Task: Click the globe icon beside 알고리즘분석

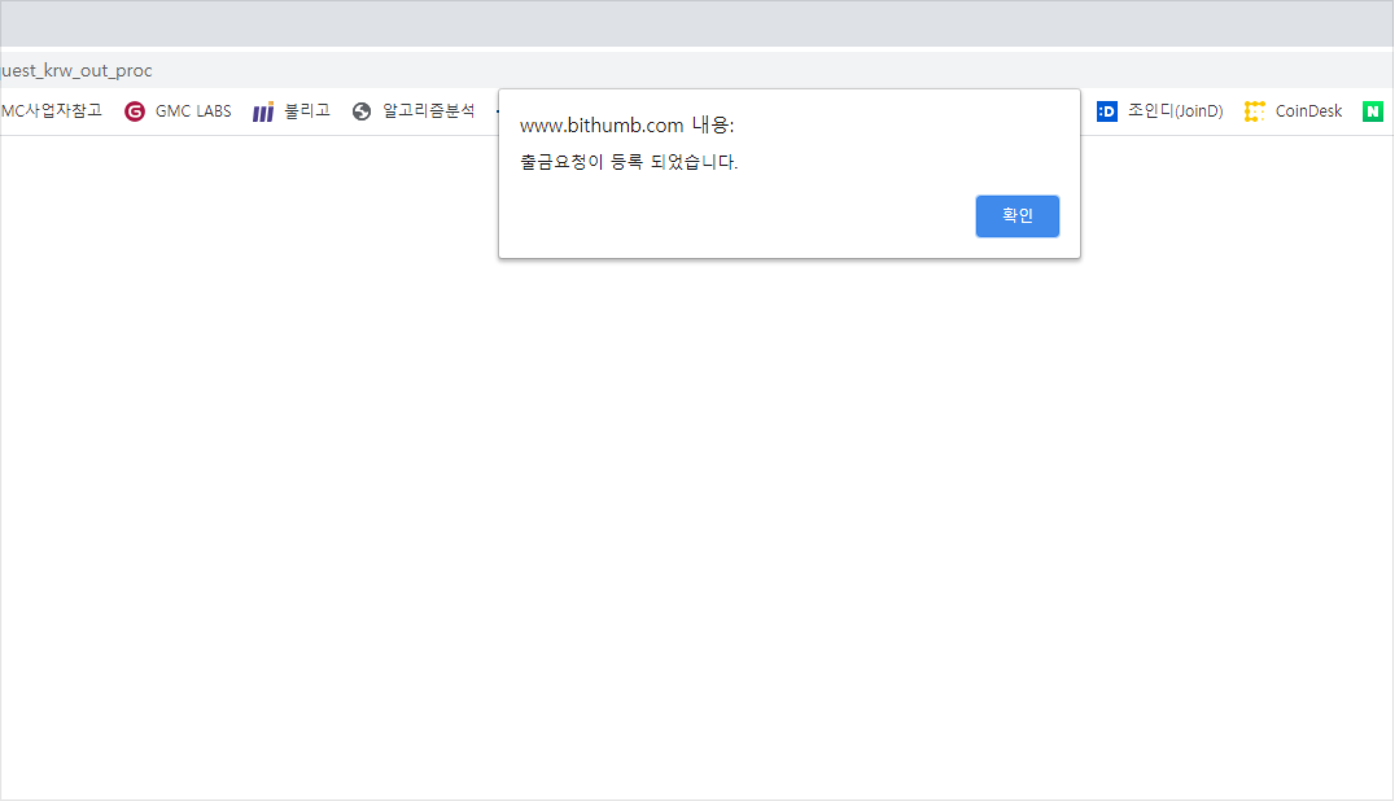Action: pos(362,112)
